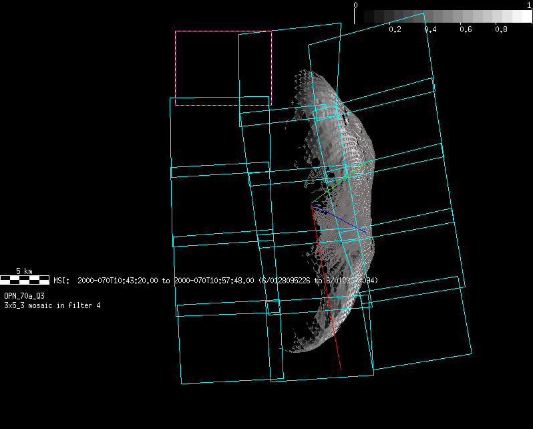This screenshot has height=429, width=533.
Task: Click the bottom tip of the asteroid model
Action: (x=294, y=349)
